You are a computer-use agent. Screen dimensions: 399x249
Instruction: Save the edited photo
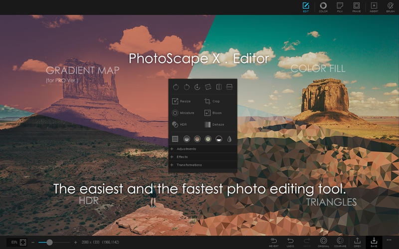pos(374,243)
